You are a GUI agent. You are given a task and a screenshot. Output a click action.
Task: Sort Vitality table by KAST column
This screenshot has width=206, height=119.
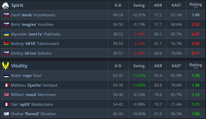click(x=176, y=66)
